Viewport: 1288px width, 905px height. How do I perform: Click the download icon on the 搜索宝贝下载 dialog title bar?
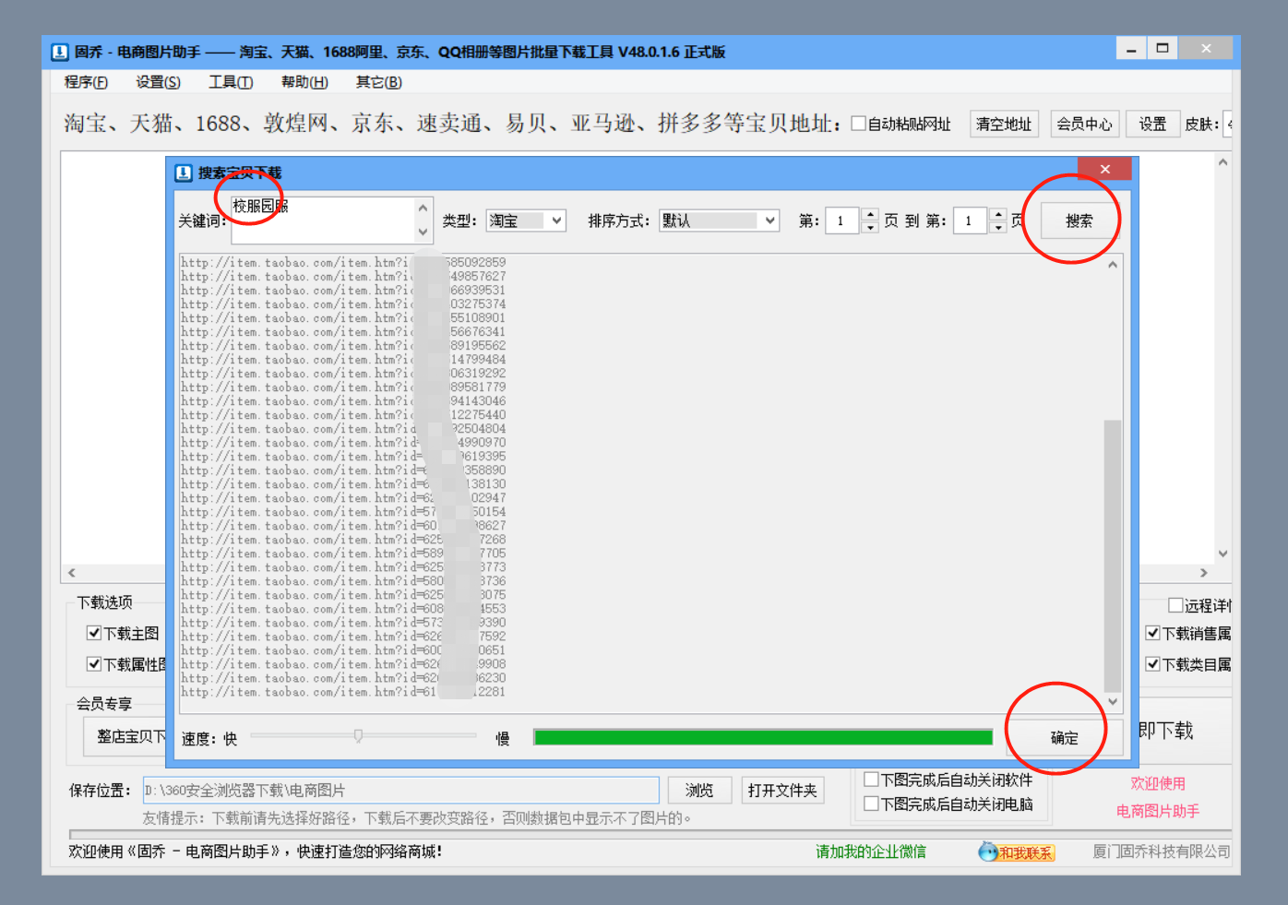click(184, 173)
